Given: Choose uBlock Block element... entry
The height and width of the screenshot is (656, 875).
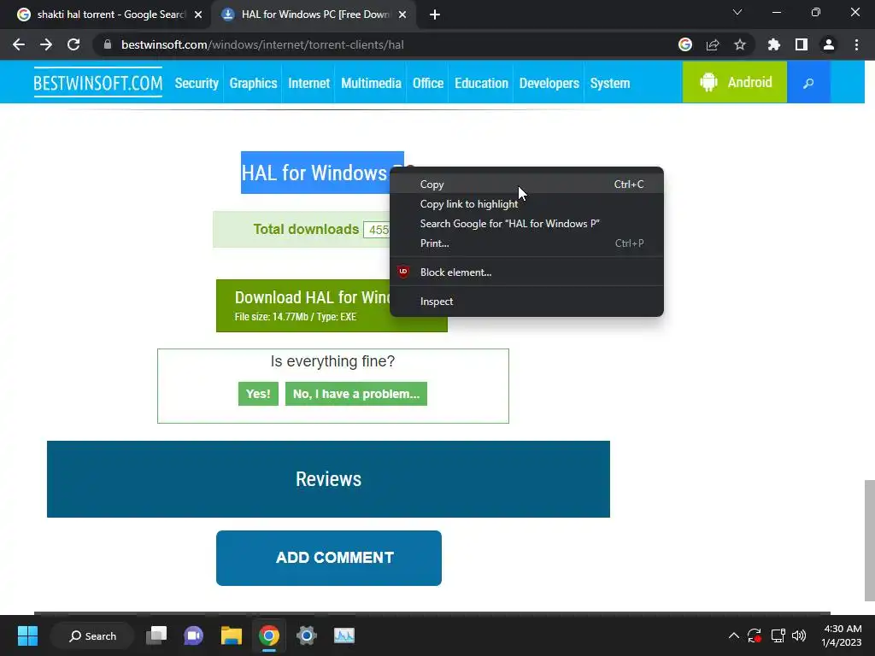Looking at the screenshot, I should (526, 272).
